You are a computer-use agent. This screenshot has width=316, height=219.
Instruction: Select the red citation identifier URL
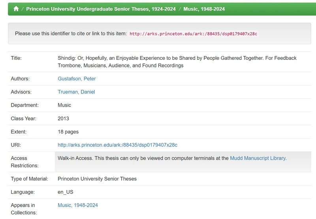coord(193,34)
